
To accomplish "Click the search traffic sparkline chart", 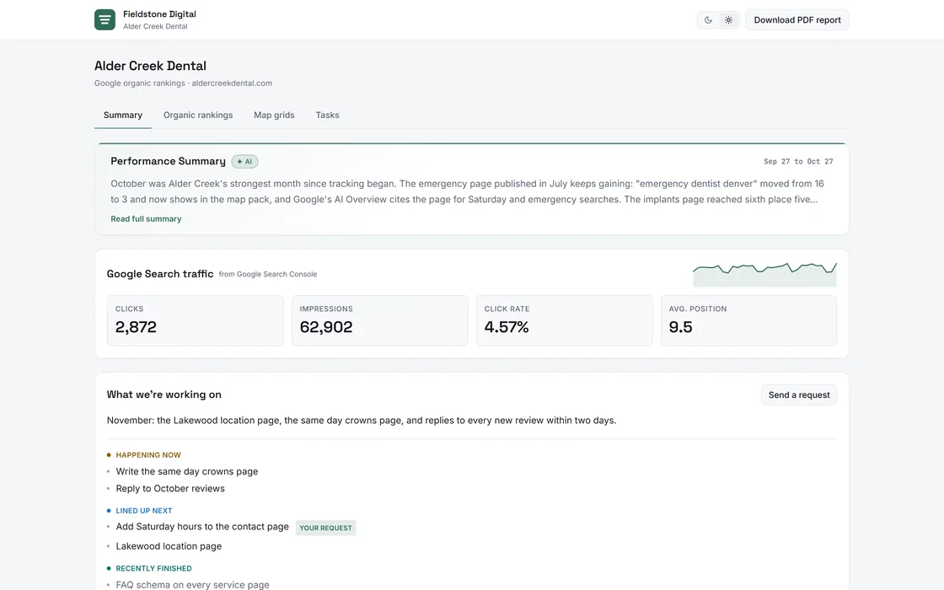I will click(764, 274).
